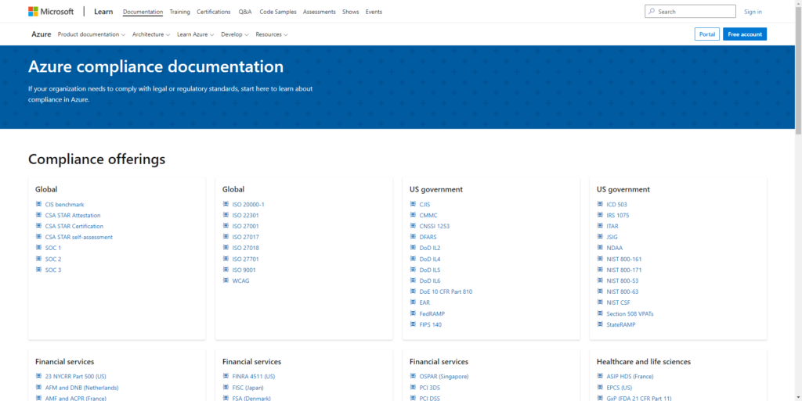Click the document icon beside ITAR
Image resolution: width=802 pixels, height=401 pixels.
pyautogui.click(x=600, y=226)
